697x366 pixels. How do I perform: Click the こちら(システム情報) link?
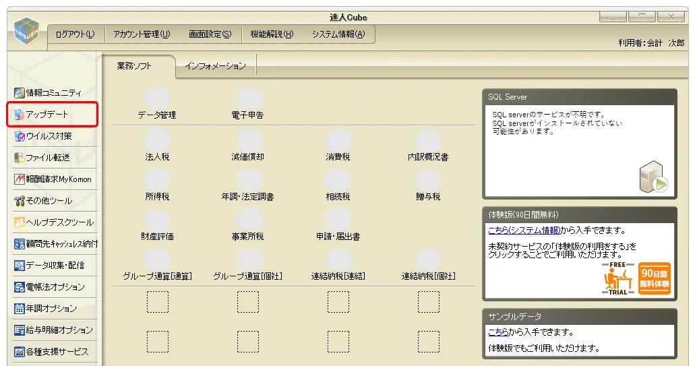point(524,231)
